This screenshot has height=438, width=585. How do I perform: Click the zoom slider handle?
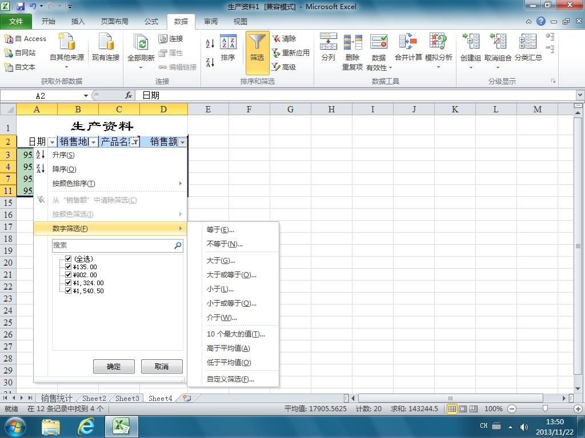(545, 408)
